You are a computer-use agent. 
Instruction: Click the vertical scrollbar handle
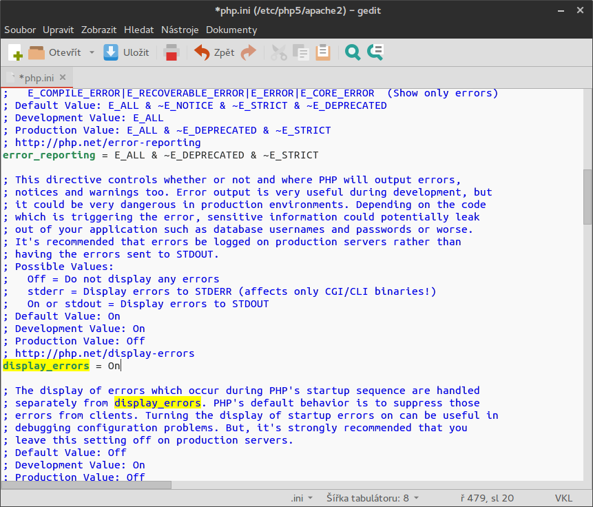pos(587,196)
